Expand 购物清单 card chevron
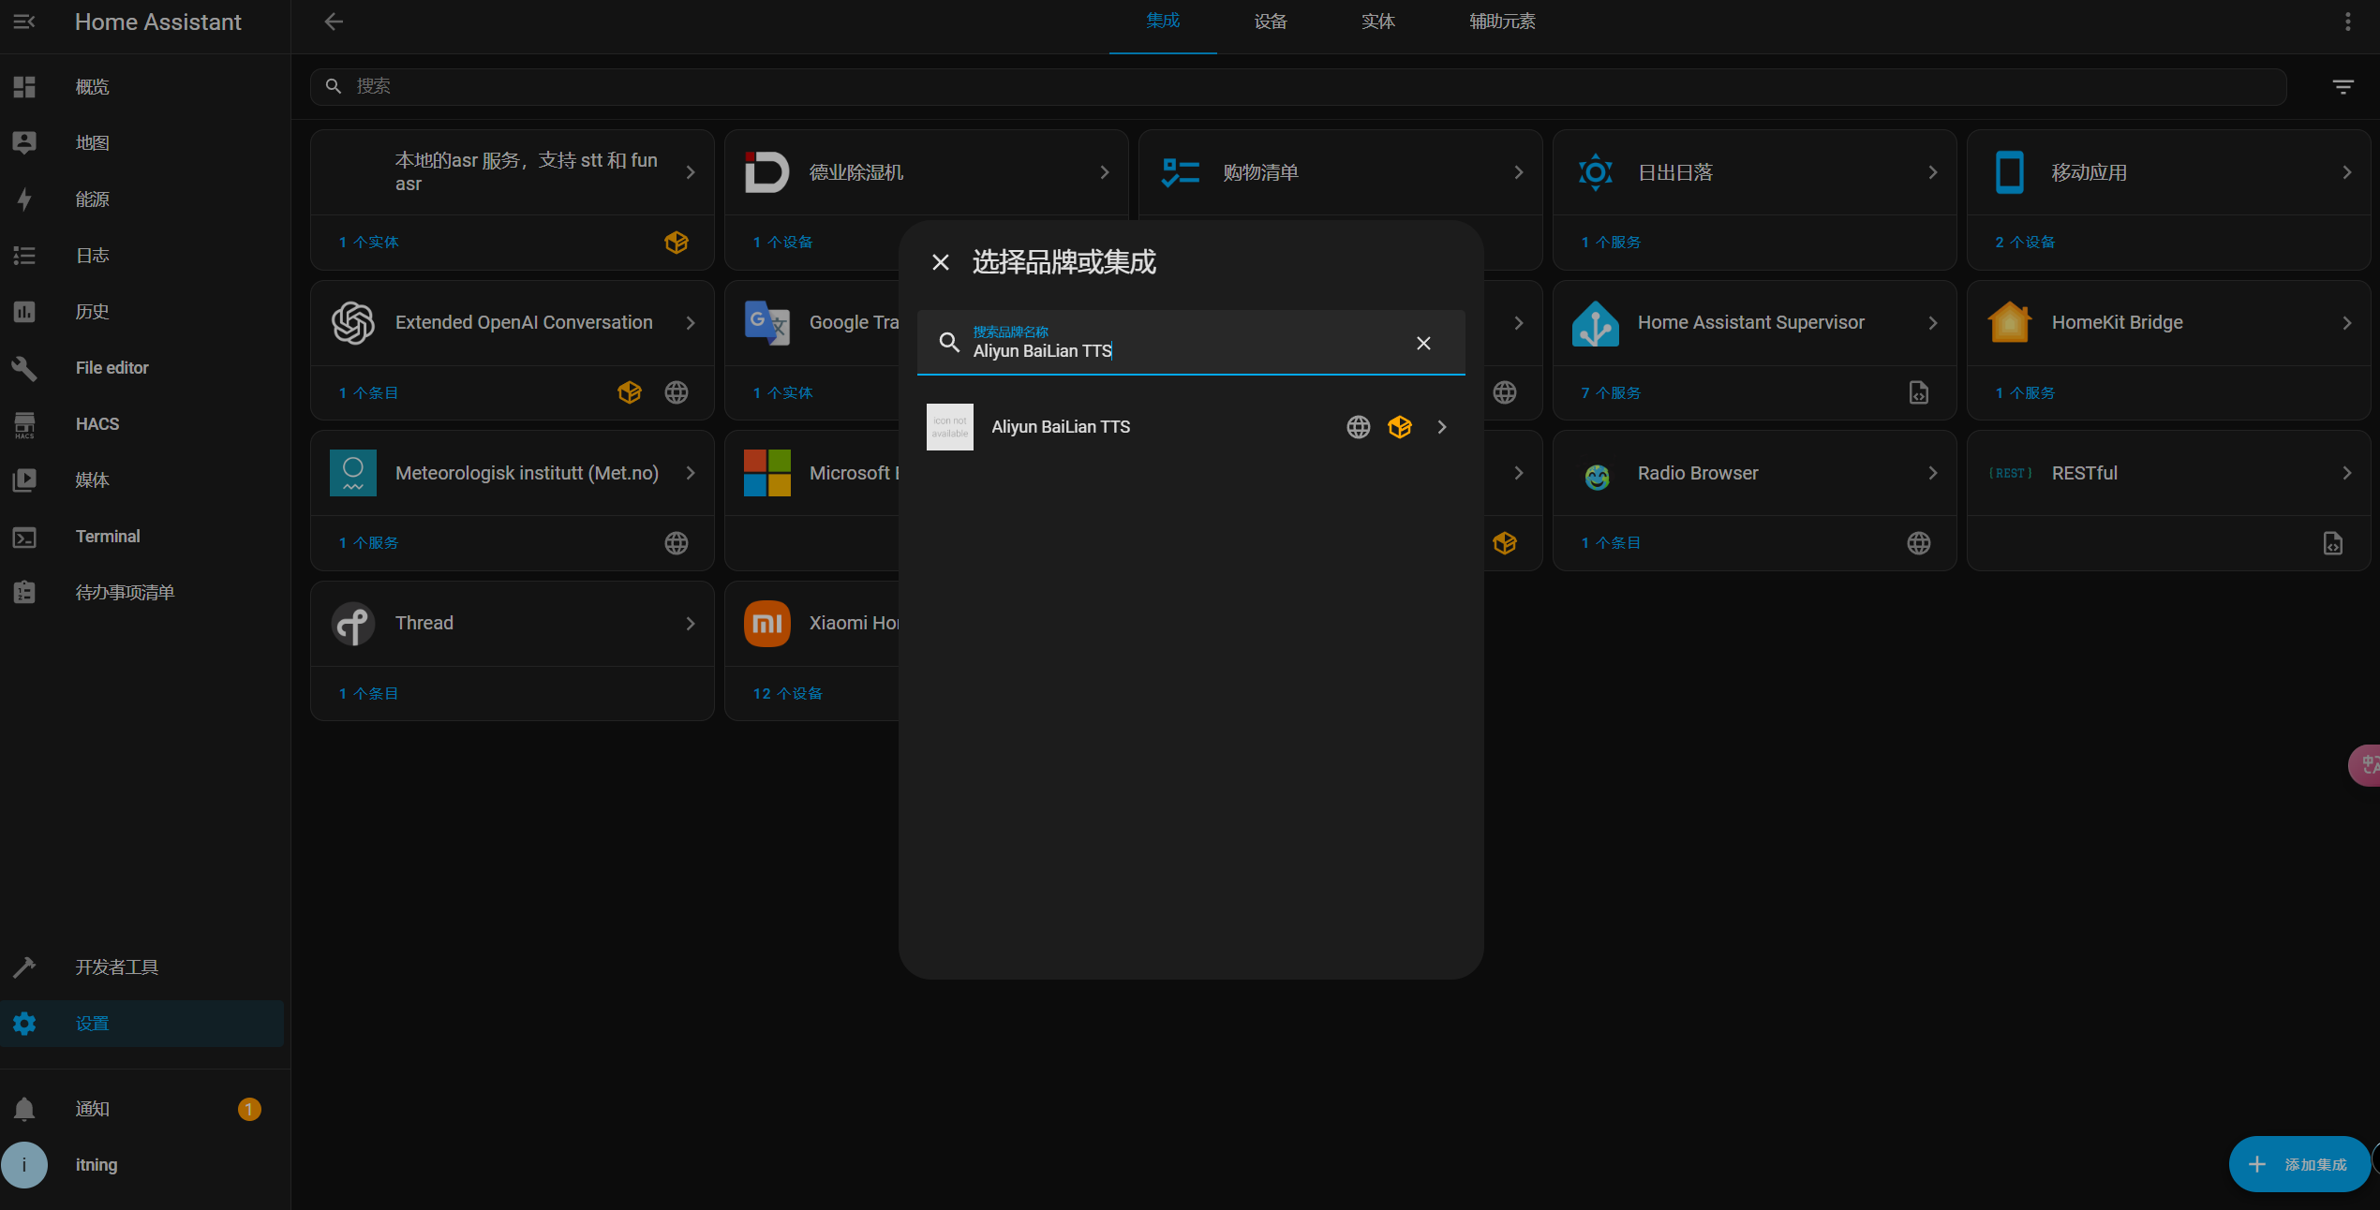Screen dimensions: 2380x1210 tap(1519, 172)
